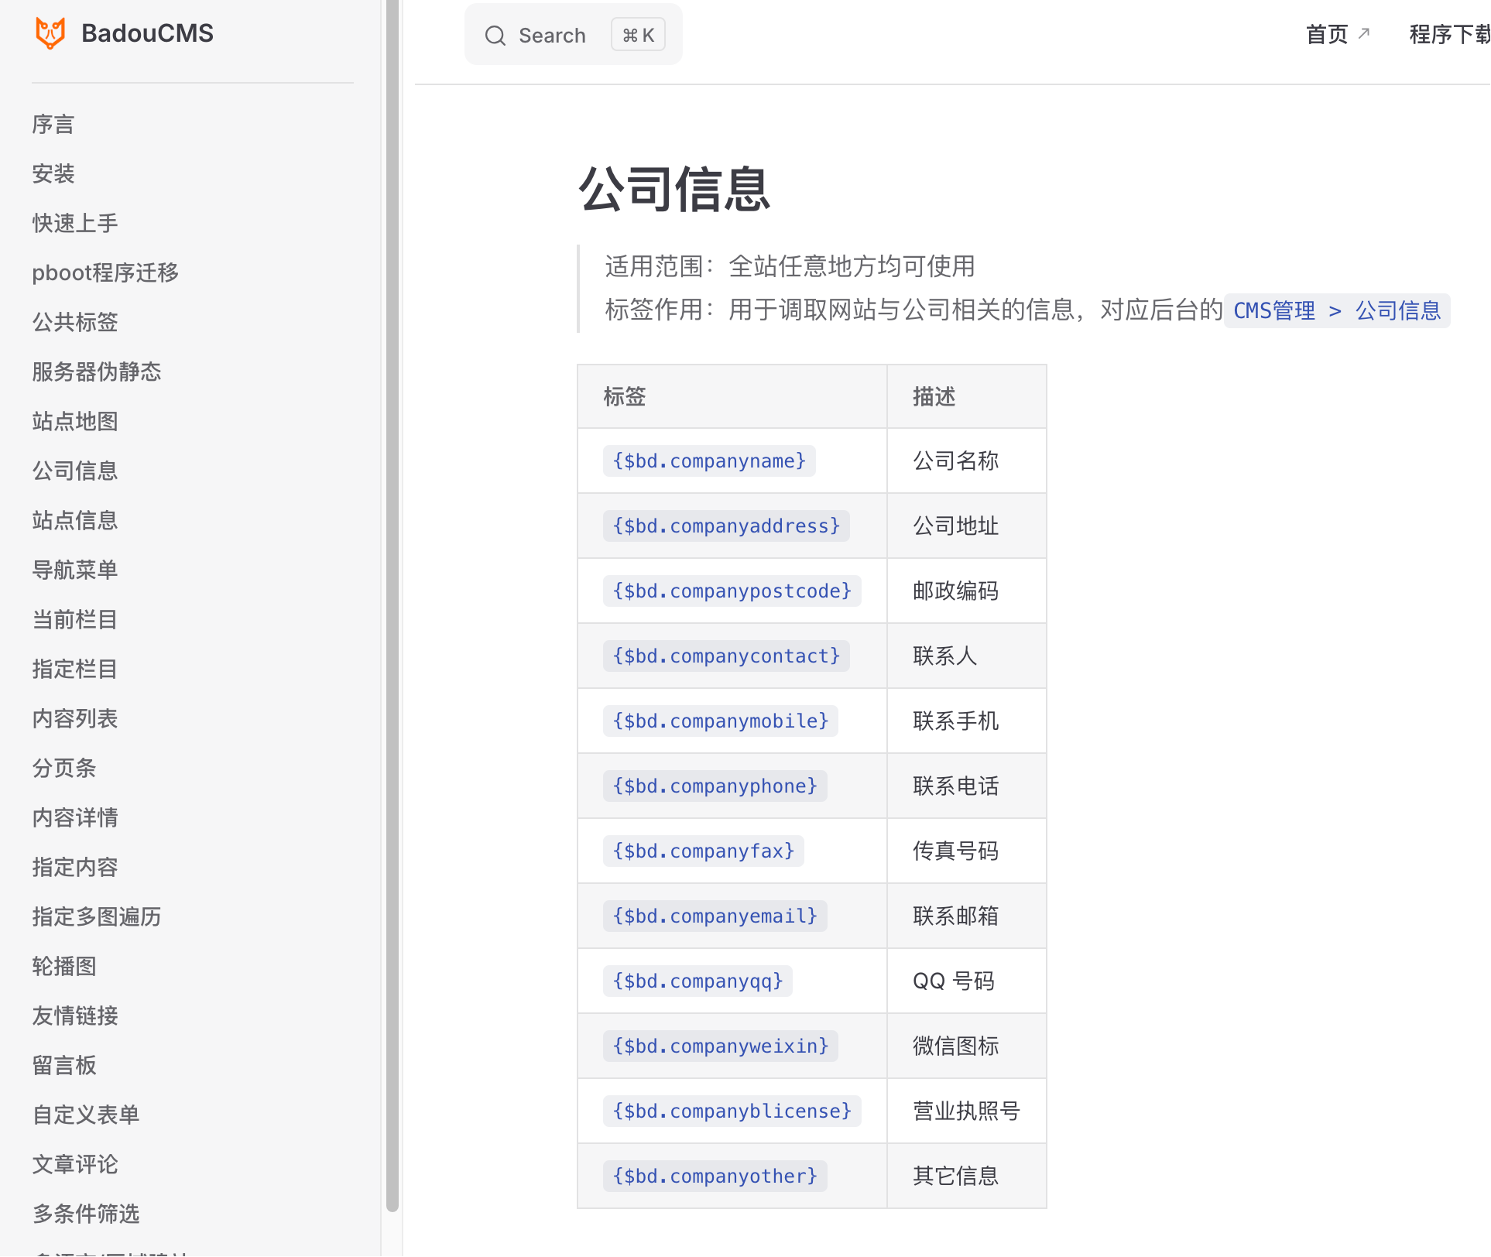Click the BadouCMS site title
The image size is (1491, 1257).
coord(147,33)
